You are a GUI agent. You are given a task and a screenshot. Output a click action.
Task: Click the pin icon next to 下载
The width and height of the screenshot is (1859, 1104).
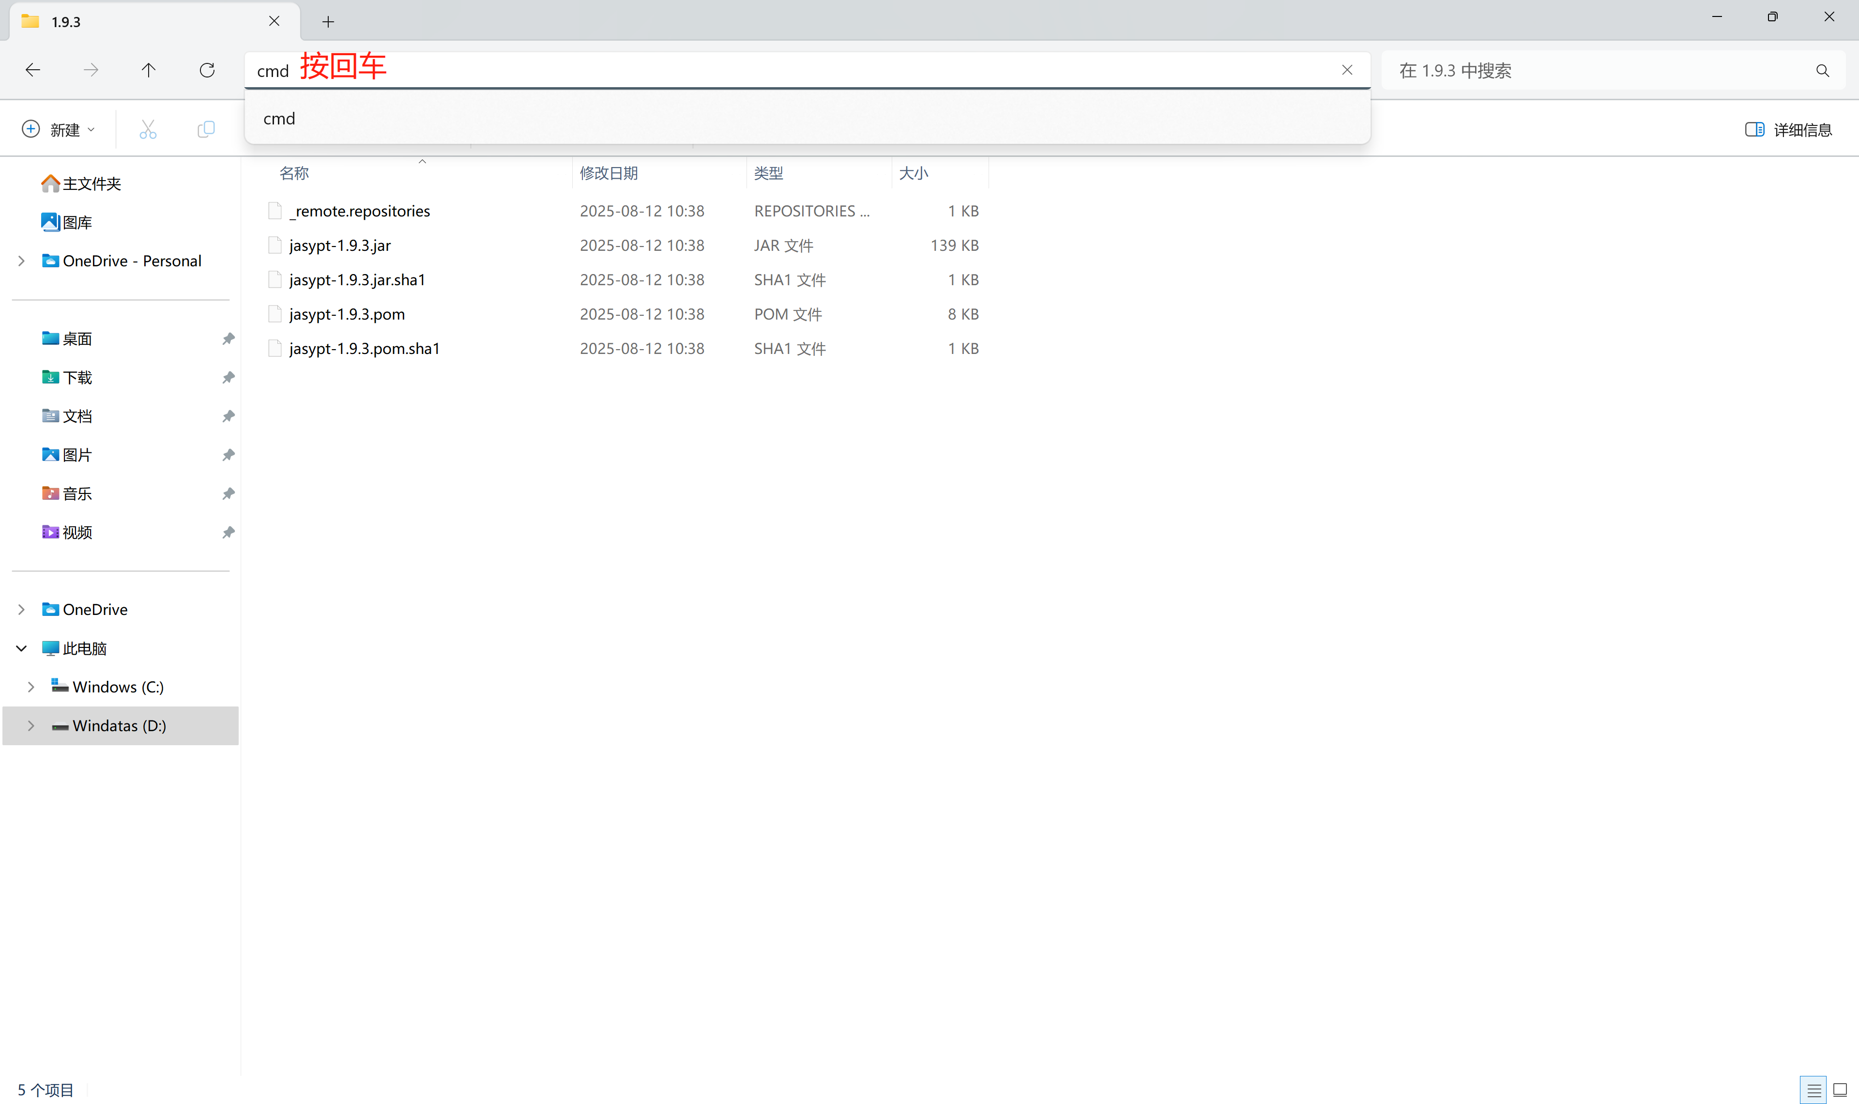pyautogui.click(x=229, y=377)
